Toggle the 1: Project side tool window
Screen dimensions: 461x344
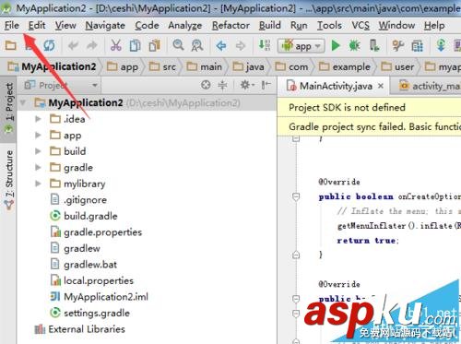[x=9, y=108]
